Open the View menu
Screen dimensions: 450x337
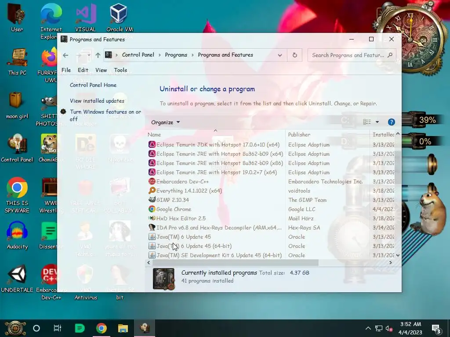point(101,70)
